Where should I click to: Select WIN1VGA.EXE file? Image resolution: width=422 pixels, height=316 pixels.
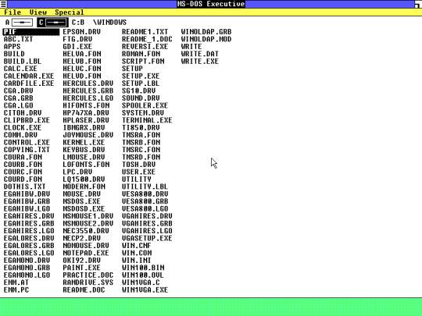[145, 290]
